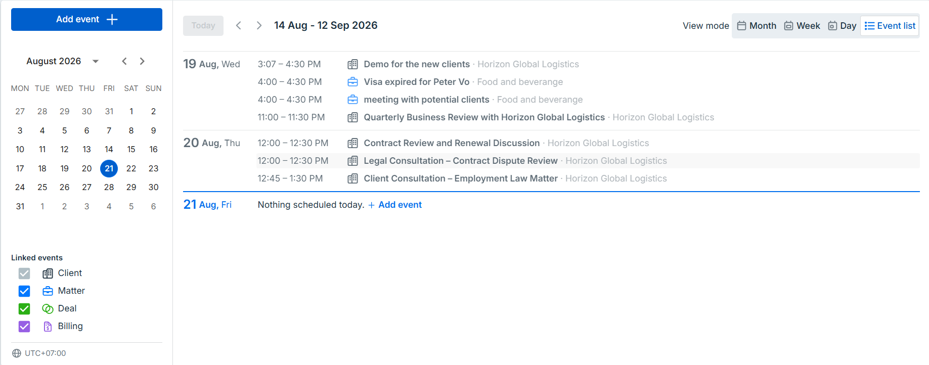Click the UTC+07:00 timezone label

coord(46,353)
